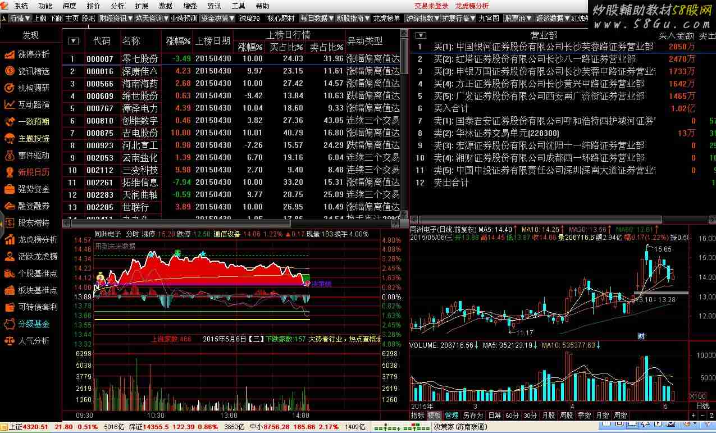Open the 系统 menu
This screenshot has width=716, height=433.
point(21,6)
